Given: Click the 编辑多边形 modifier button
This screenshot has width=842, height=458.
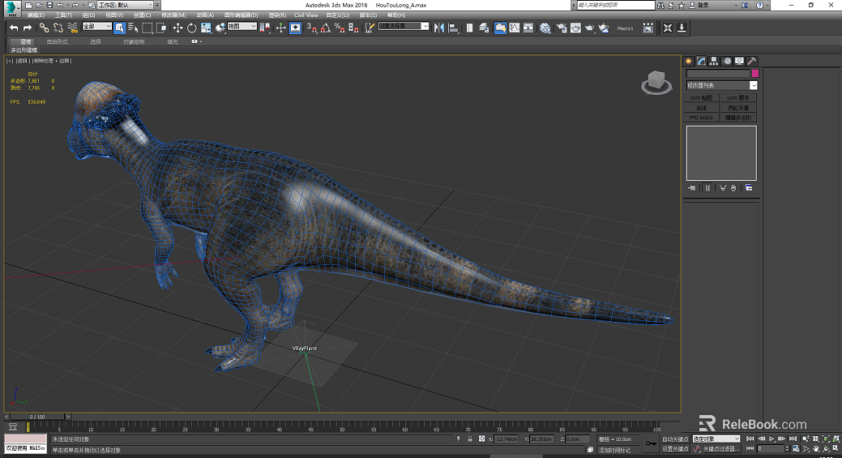Looking at the screenshot, I should (x=738, y=117).
